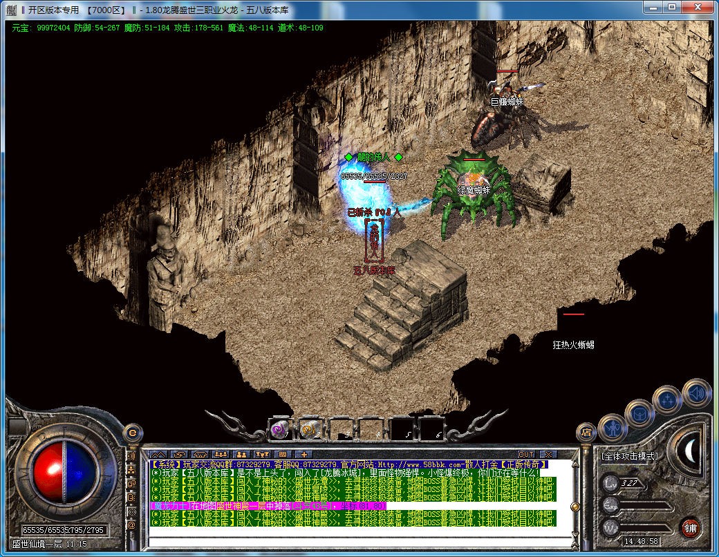Toggle the group chat side icon

click(x=131, y=470)
